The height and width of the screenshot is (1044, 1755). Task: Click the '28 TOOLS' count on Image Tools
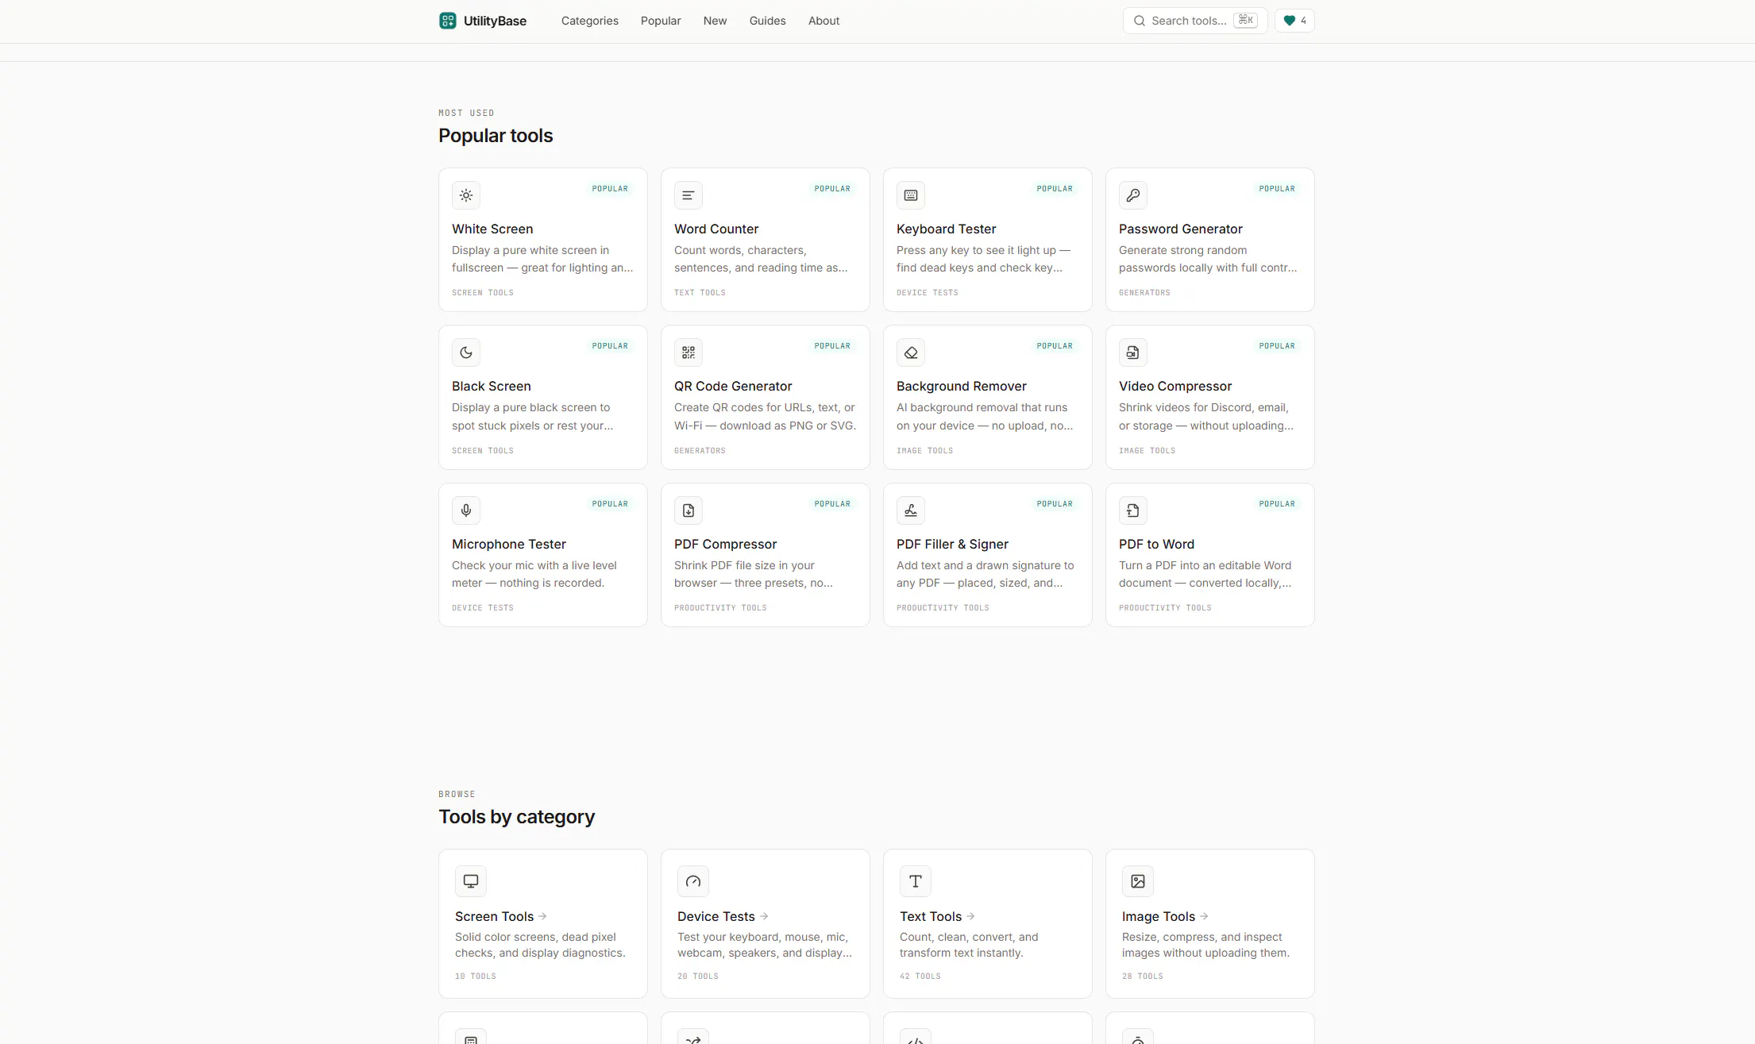coord(1142,976)
